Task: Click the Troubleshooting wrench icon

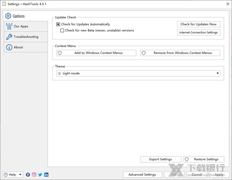Action: [x=9, y=37]
